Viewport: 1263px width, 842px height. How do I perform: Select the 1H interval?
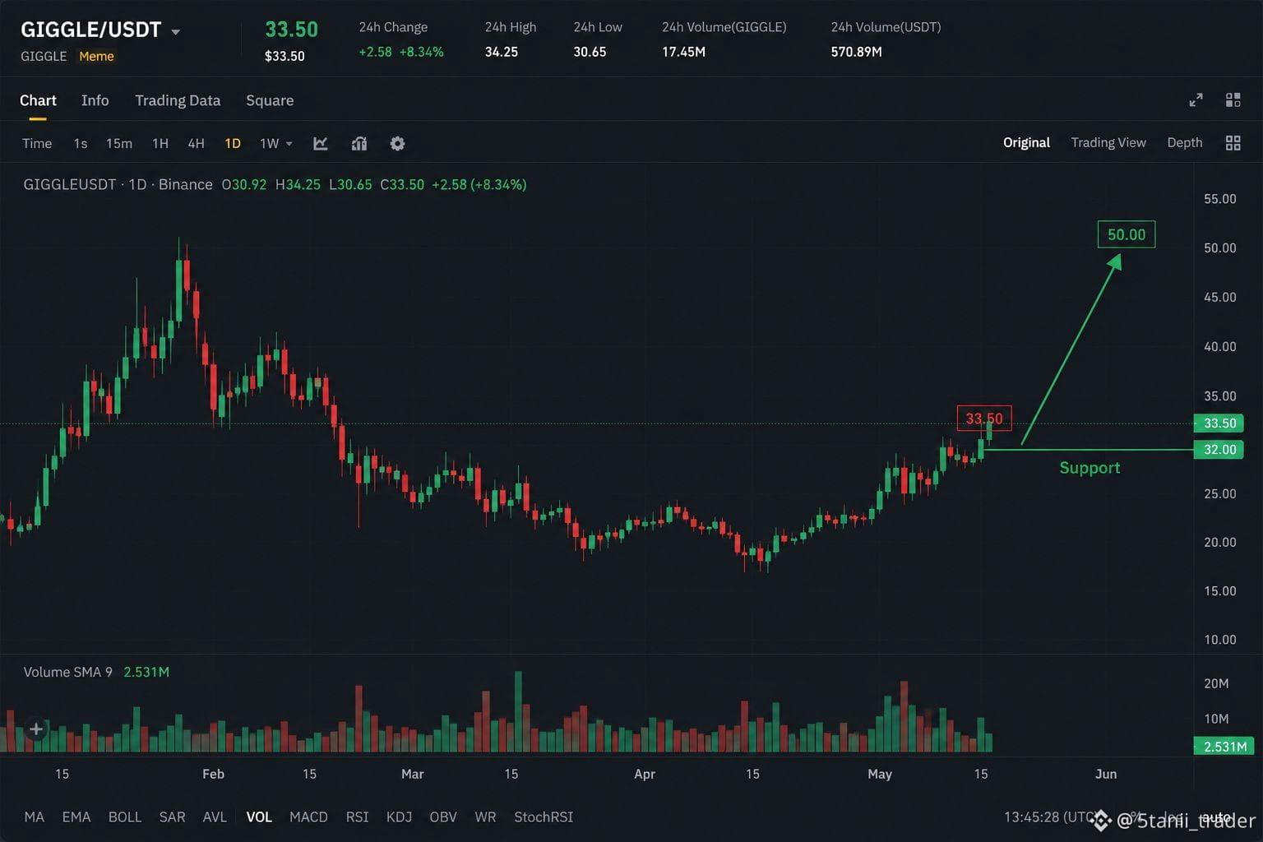click(160, 143)
